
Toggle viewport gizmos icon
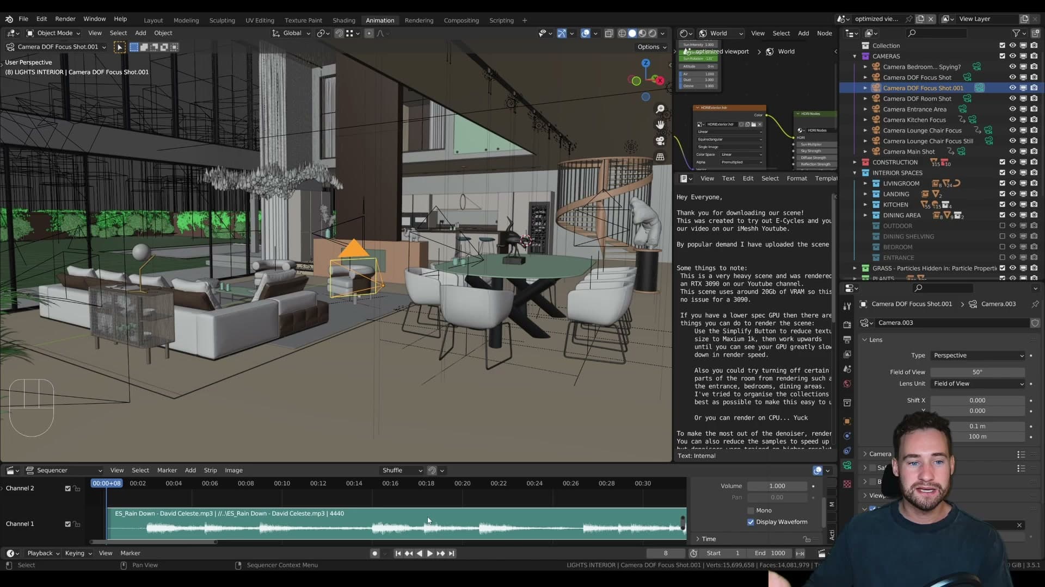point(562,33)
